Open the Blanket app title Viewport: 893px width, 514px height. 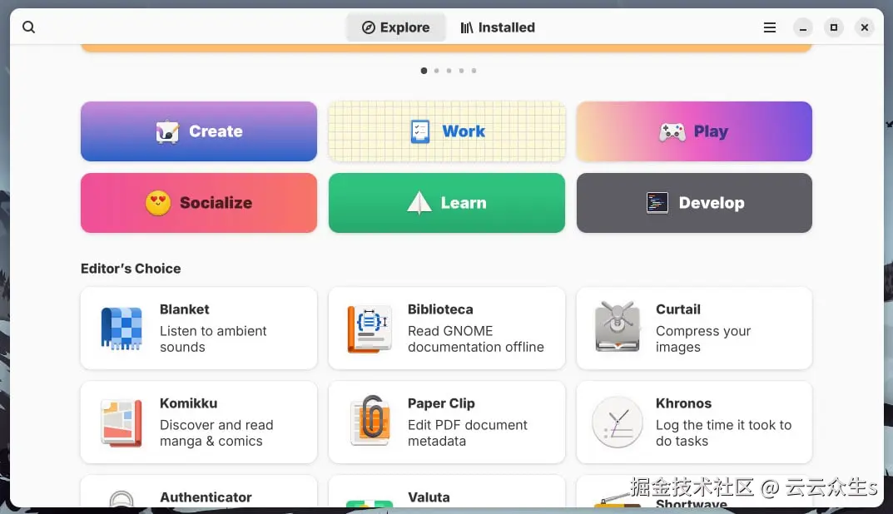(x=185, y=309)
